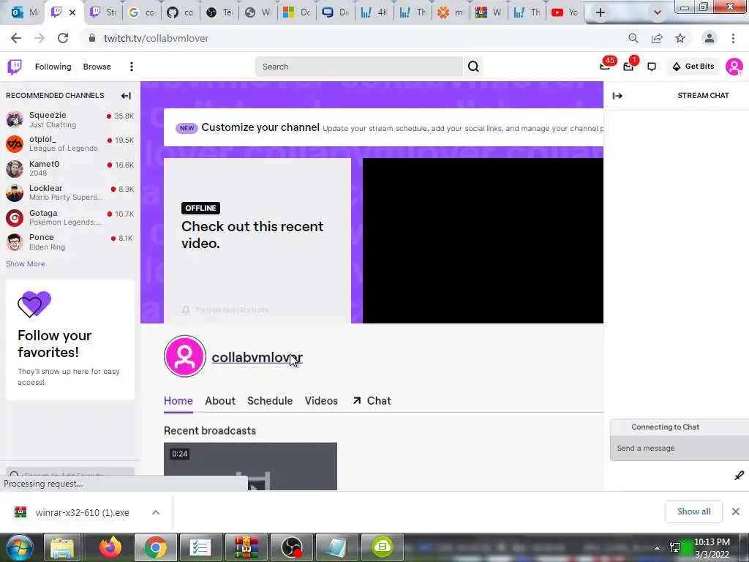Switch to the YouTube tab
749x562 pixels.
coord(565,12)
